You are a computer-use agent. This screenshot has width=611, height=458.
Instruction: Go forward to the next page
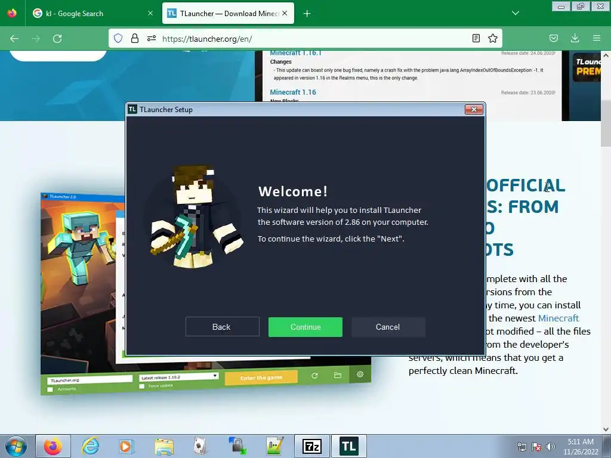coord(36,39)
